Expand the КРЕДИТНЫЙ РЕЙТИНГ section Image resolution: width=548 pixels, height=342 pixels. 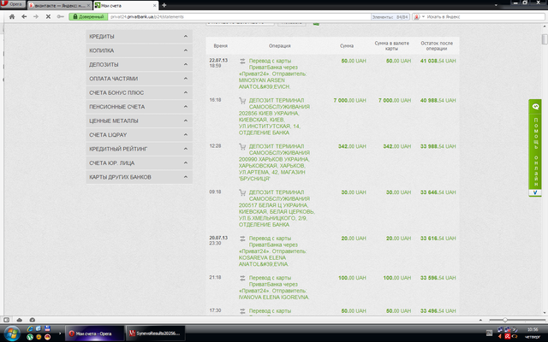point(139,149)
